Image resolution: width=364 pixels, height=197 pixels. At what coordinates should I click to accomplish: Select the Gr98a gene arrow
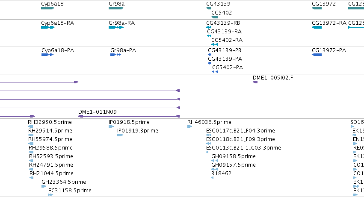tap(116, 8)
